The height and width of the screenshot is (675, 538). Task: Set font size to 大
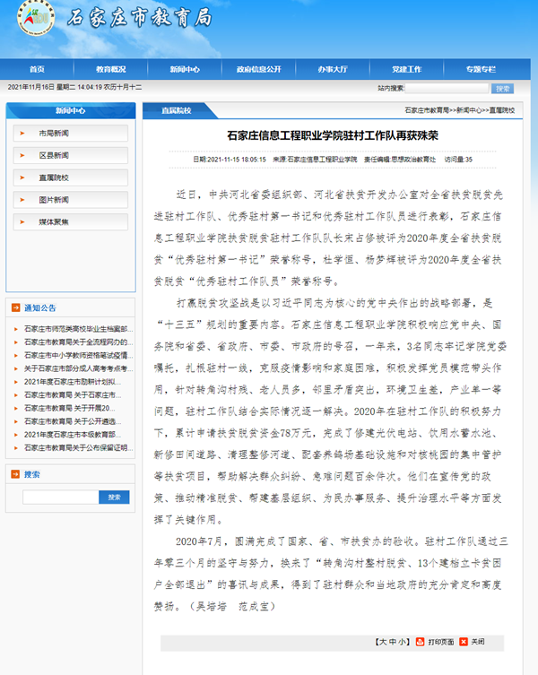382,642
